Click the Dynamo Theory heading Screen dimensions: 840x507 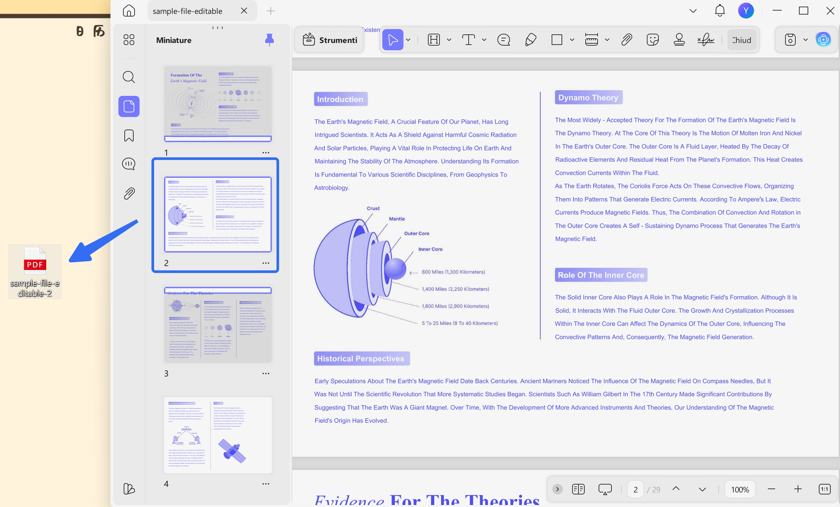click(588, 97)
